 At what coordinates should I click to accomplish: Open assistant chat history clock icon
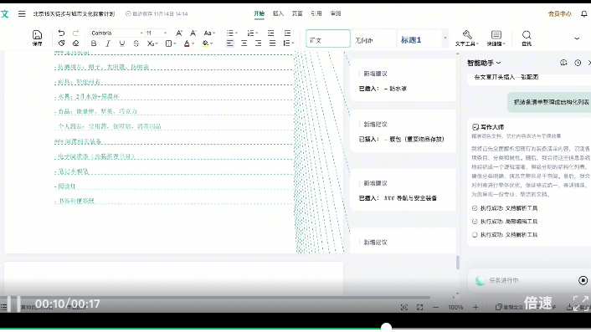point(578,63)
